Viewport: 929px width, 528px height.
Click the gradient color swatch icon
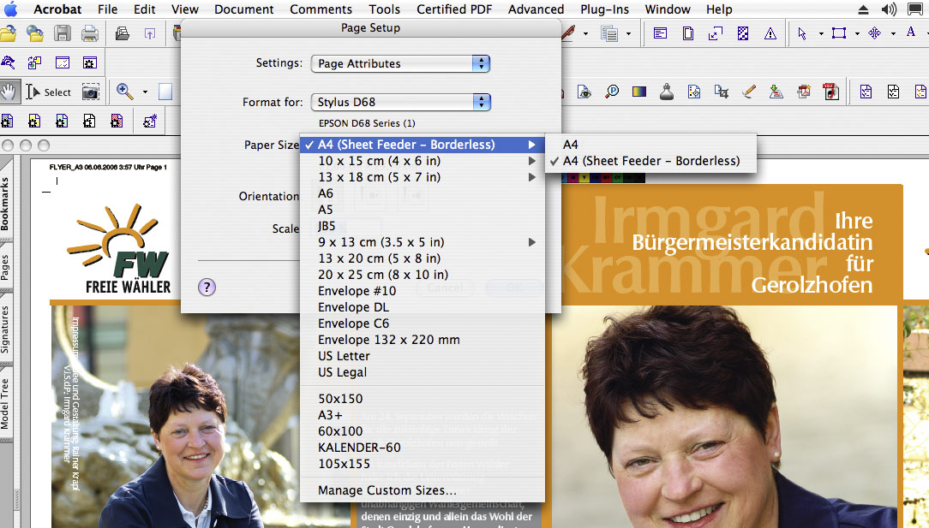click(x=638, y=92)
